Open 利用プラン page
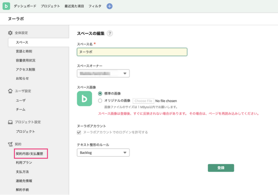278x195 pixels. [x=24, y=163]
